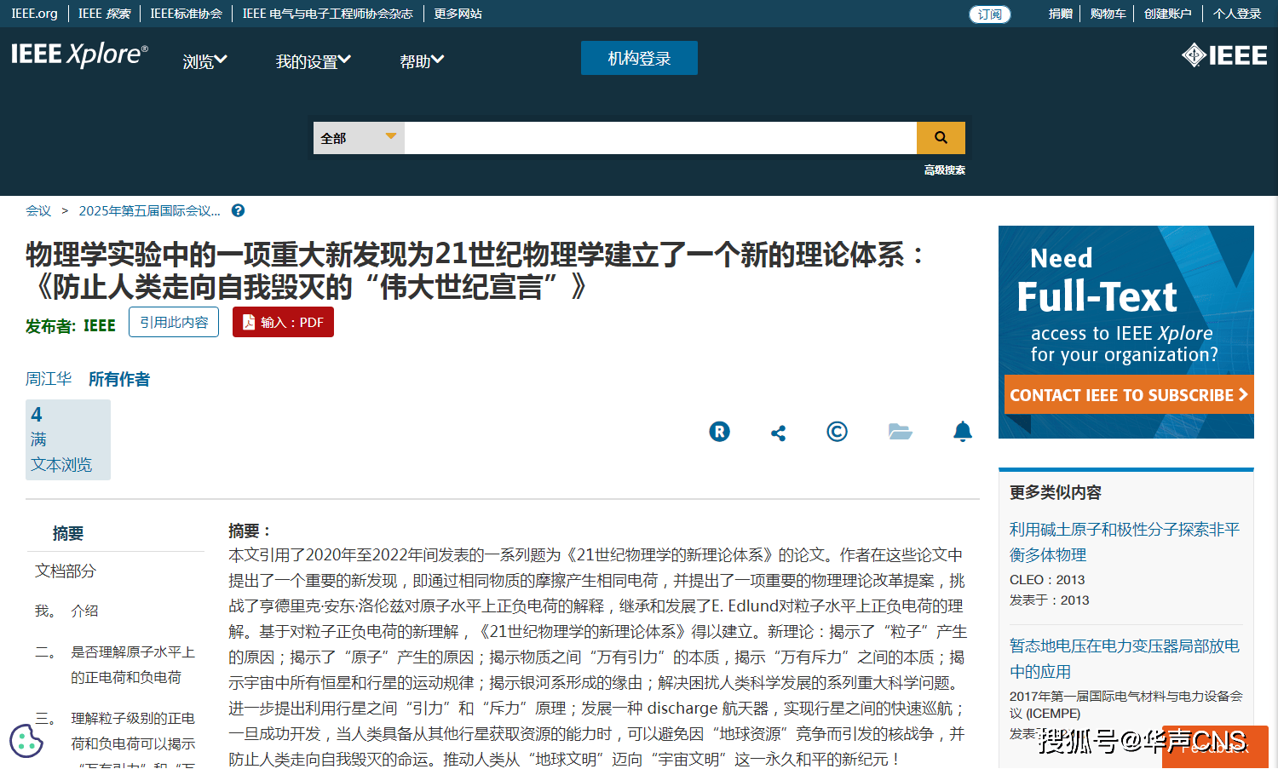Click 文档部分 in sidebar
This screenshot has height=769, width=1278.
[66, 571]
